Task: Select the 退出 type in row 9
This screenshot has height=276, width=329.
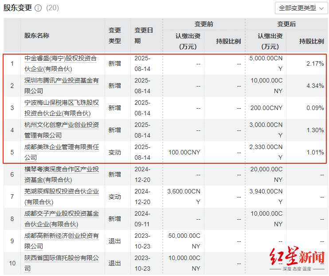Action: coord(114,241)
